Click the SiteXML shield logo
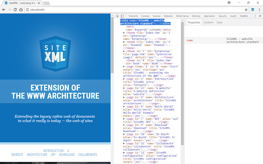The image size is (263, 164). pos(55,54)
